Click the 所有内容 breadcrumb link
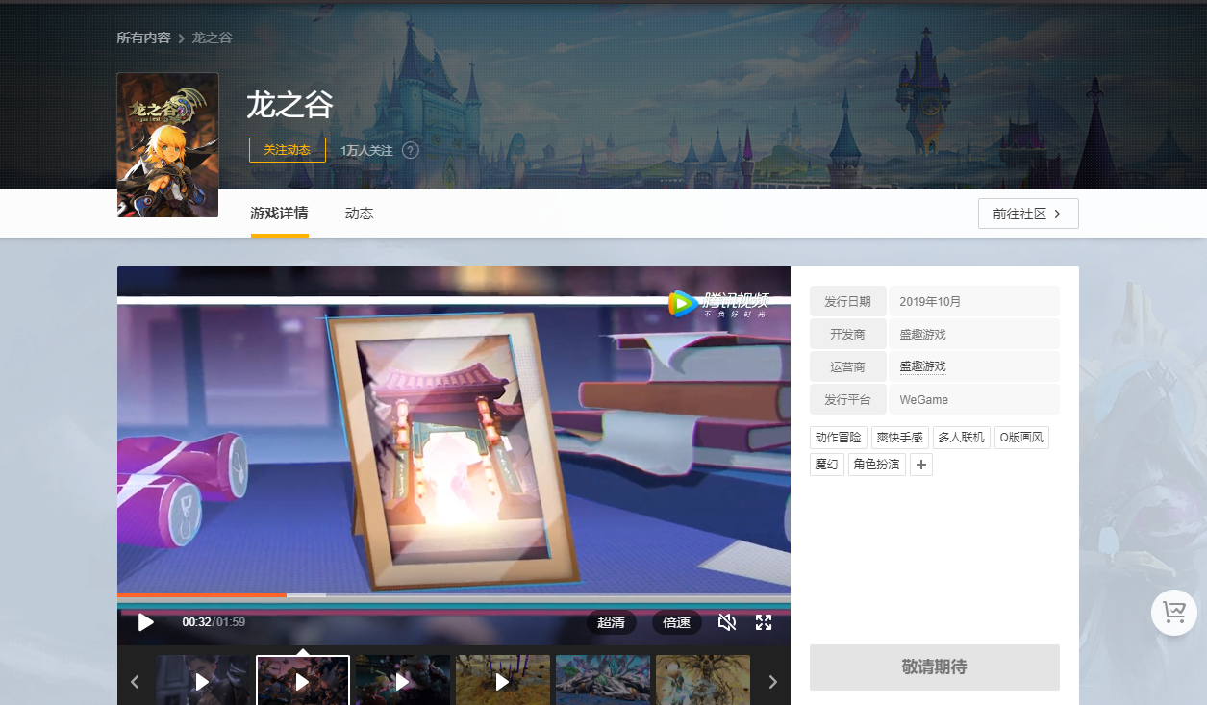 tap(143, 38)
